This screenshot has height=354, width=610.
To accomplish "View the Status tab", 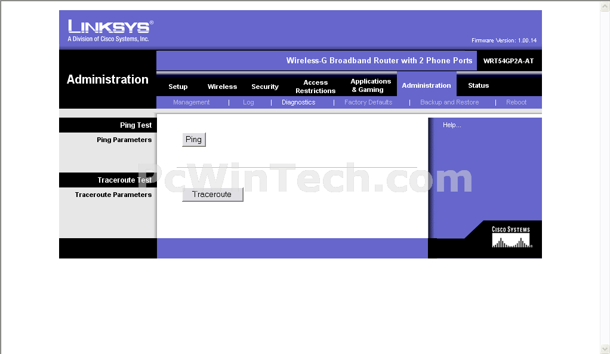I will (478, 85).
